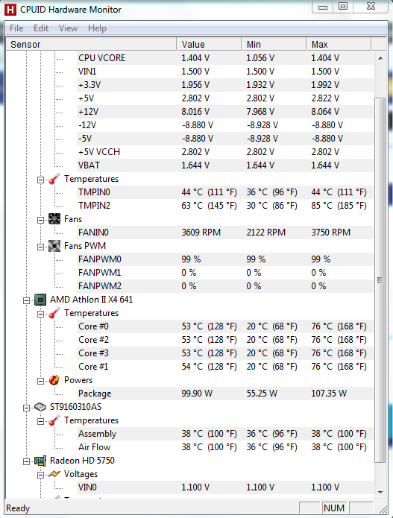Screen dimensions: 393x518
Task: Click the Ready status bar text
Action: (18, 508)
